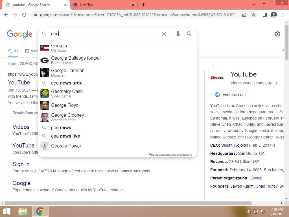The width and height of the screenshot is (289, 217).
Task: Open File Explorer from taskbar
Action: [x=23, y=211]
